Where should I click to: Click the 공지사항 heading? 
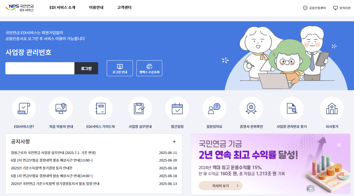20,141
